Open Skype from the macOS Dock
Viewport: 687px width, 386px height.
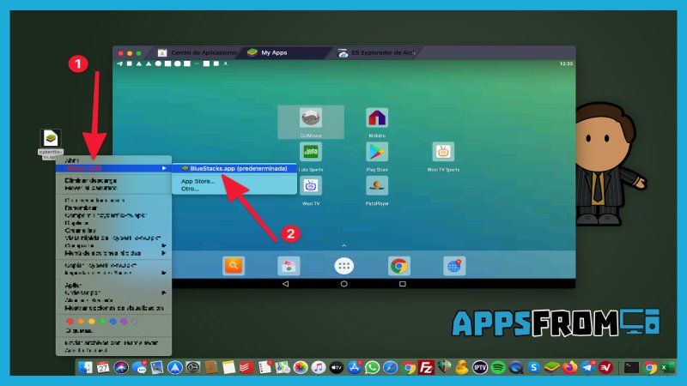tap(533, 367)
